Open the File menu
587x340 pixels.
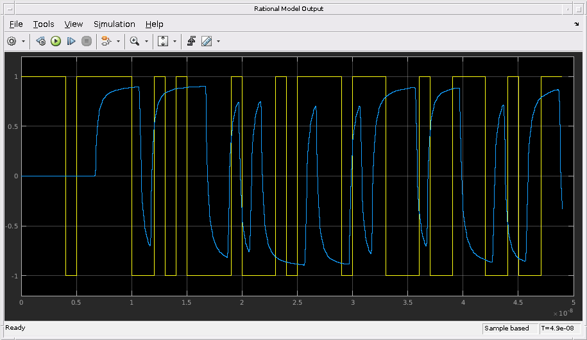pos(16,24)
